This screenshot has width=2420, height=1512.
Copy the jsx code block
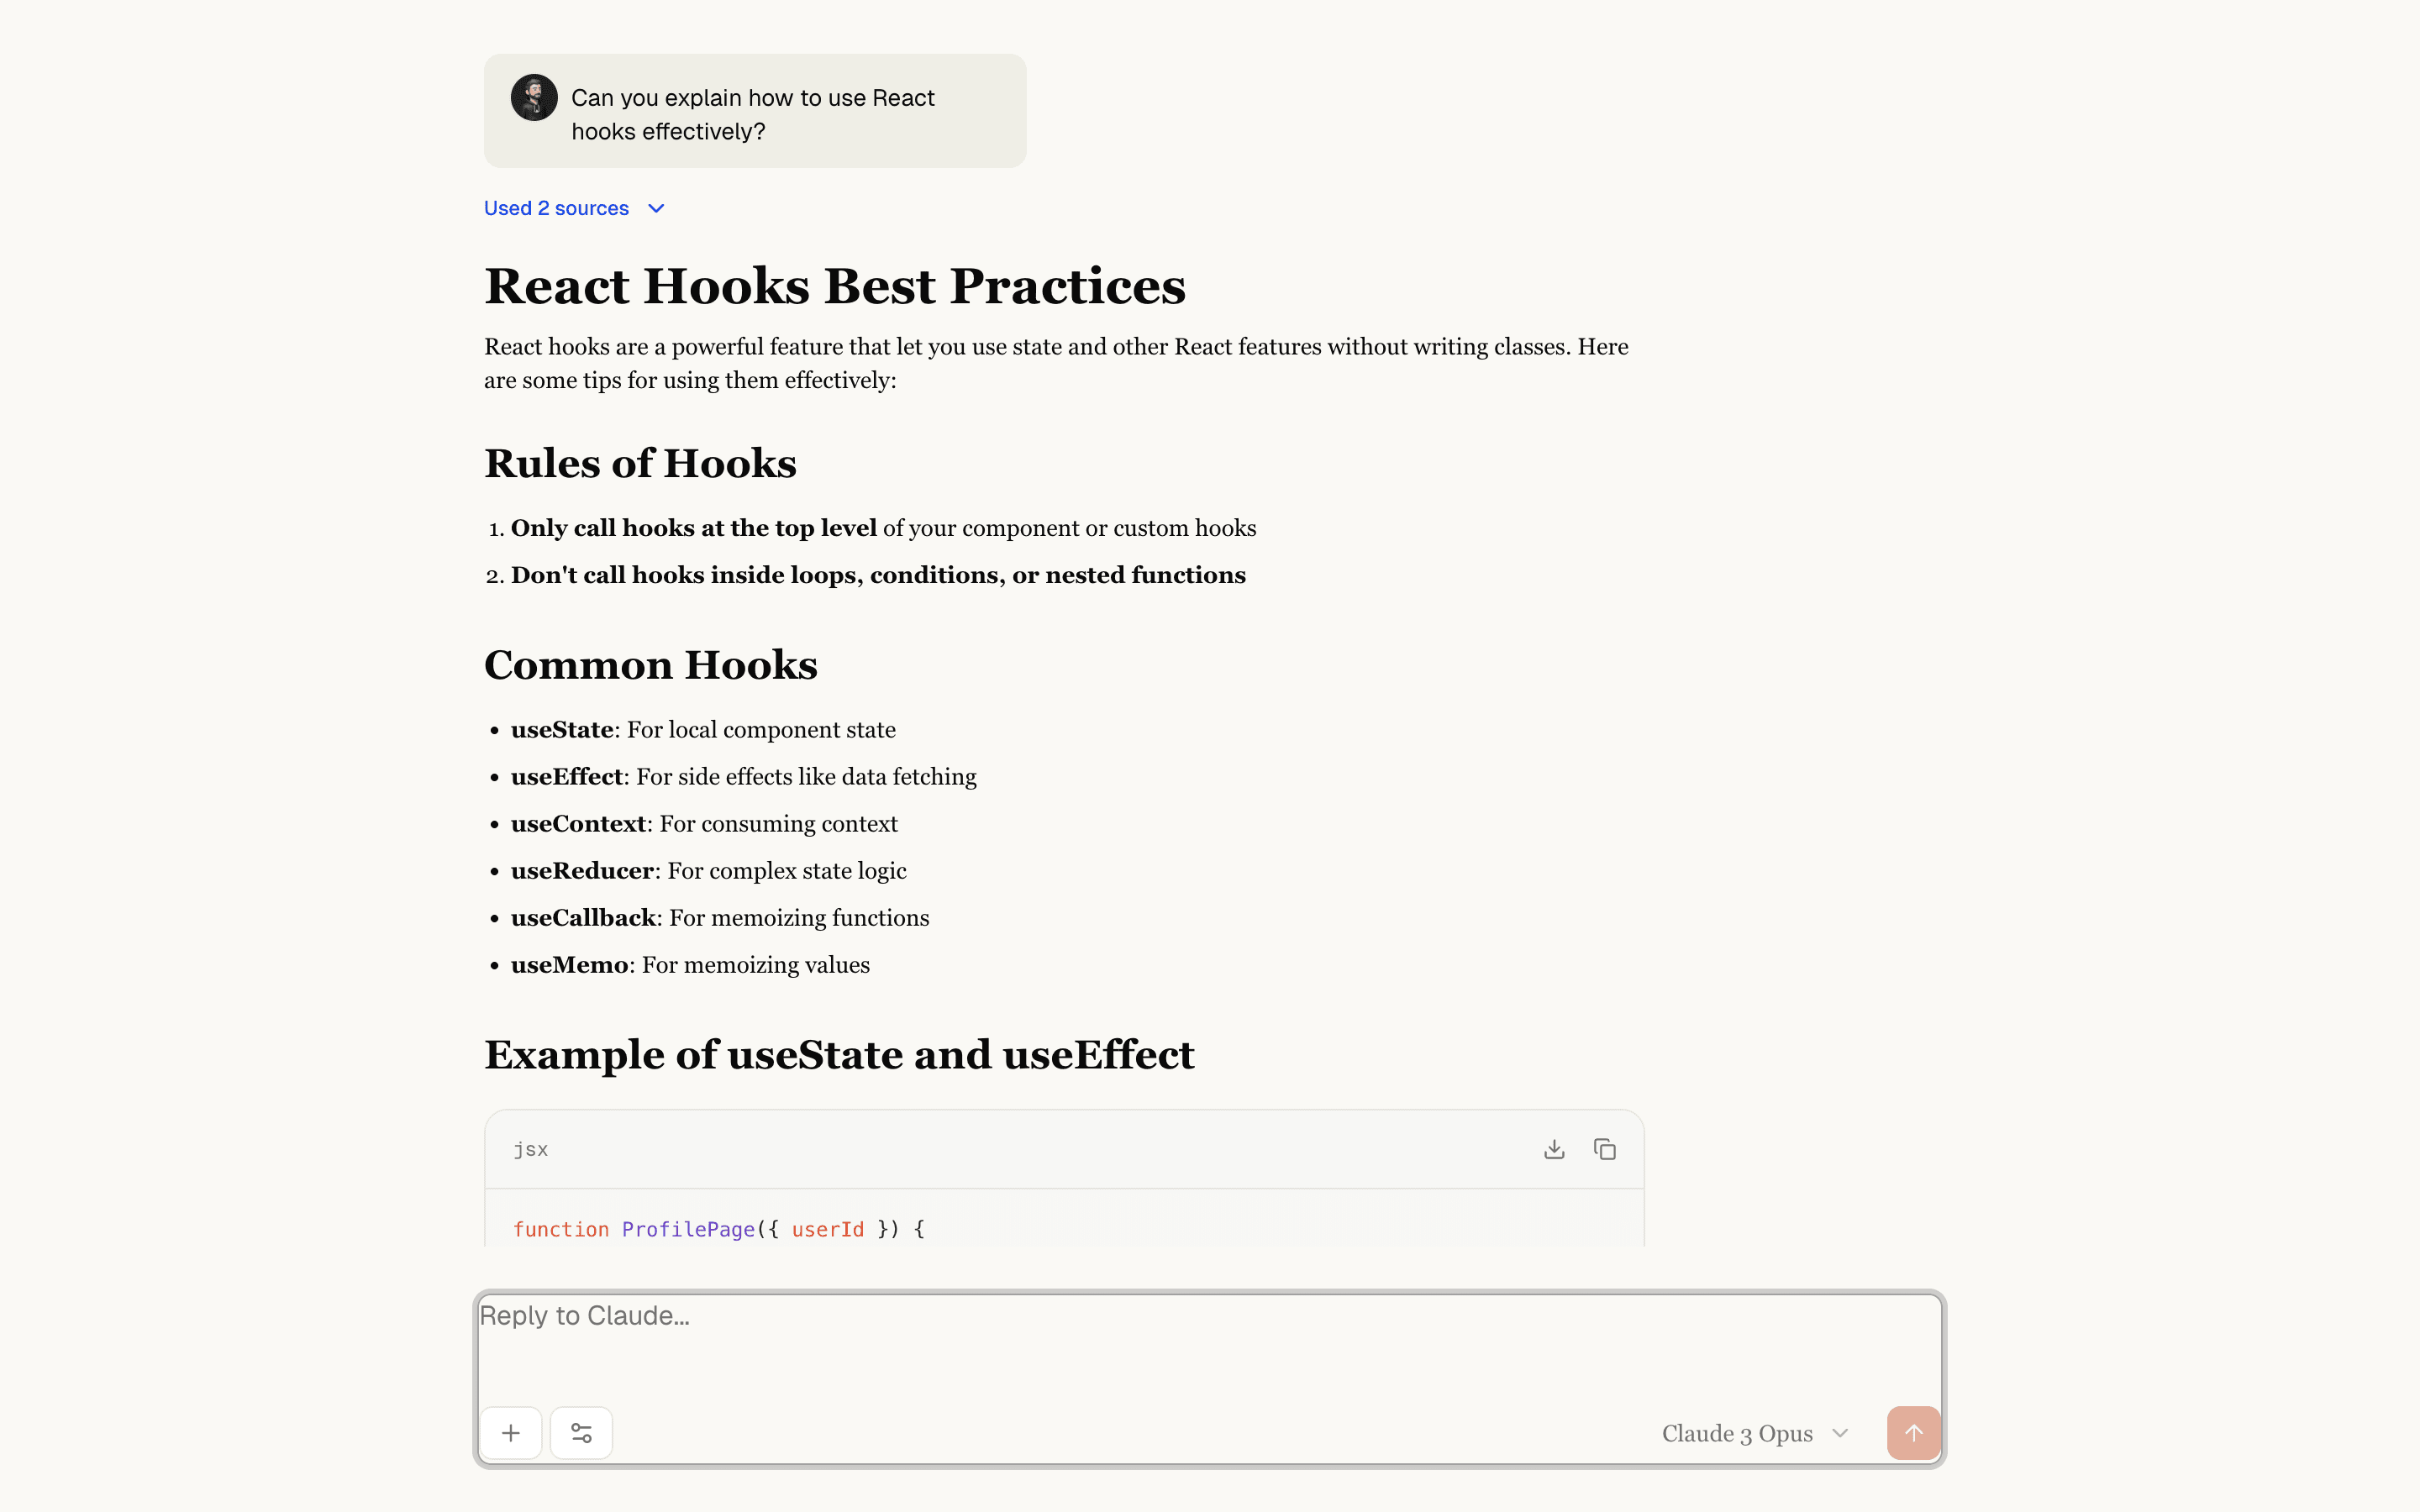tap(1604, 1149)
